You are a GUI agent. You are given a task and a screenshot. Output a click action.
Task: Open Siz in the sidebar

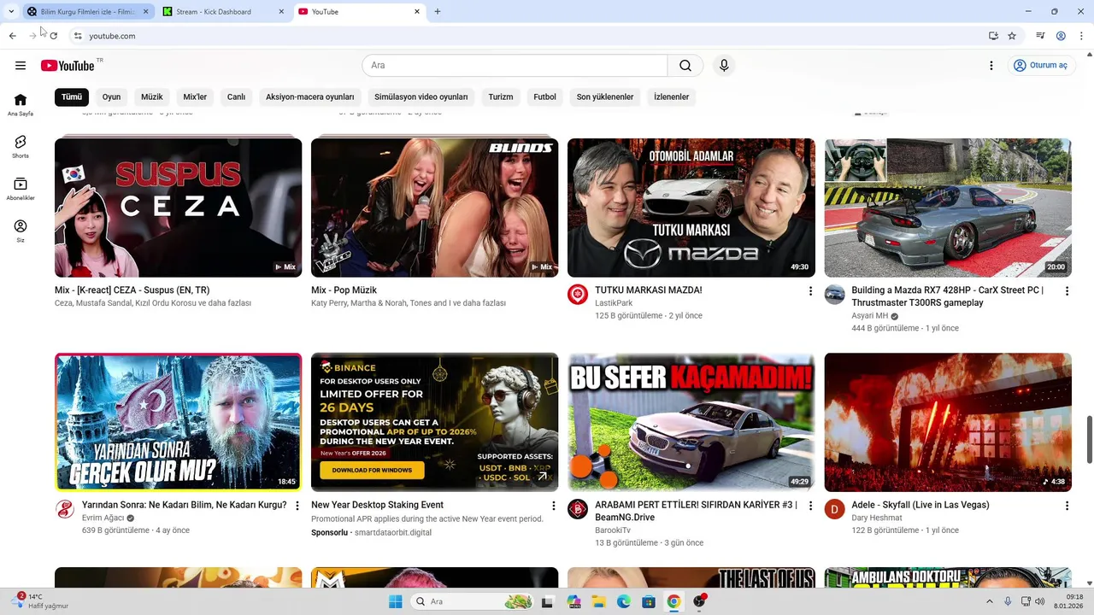[x=21, y=231]
